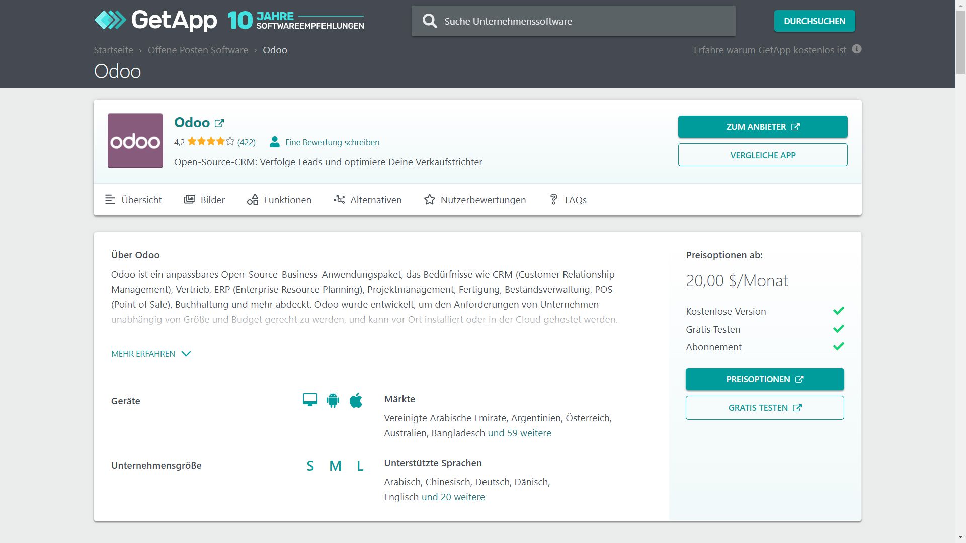966x543 pixels.
Task: Switch to the Funktionen tab
Action: coord(279,200)
